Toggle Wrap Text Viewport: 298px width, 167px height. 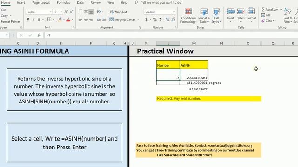coord(118,12)
